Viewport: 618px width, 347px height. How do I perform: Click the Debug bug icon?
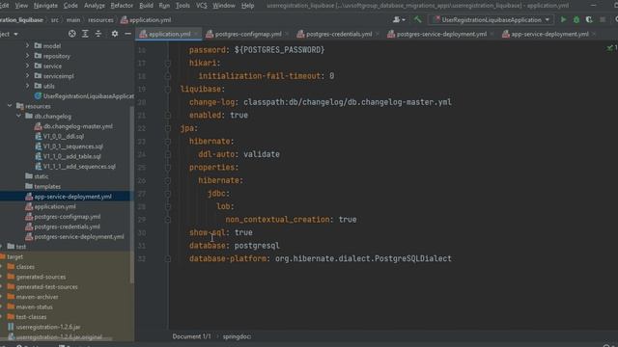576,19
